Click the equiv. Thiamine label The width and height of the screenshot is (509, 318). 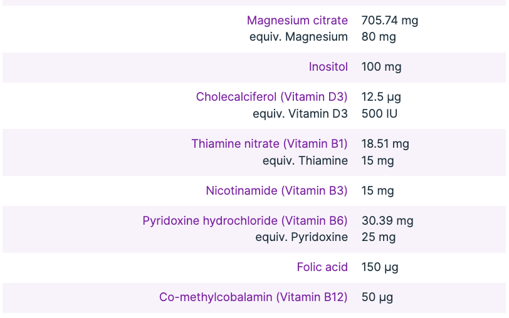click(305, 161)
